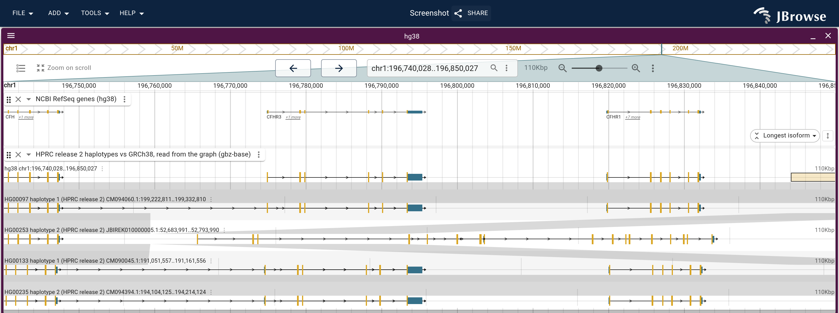Click the hg38 chr1:196,740,028 row label

coord(51,169)
